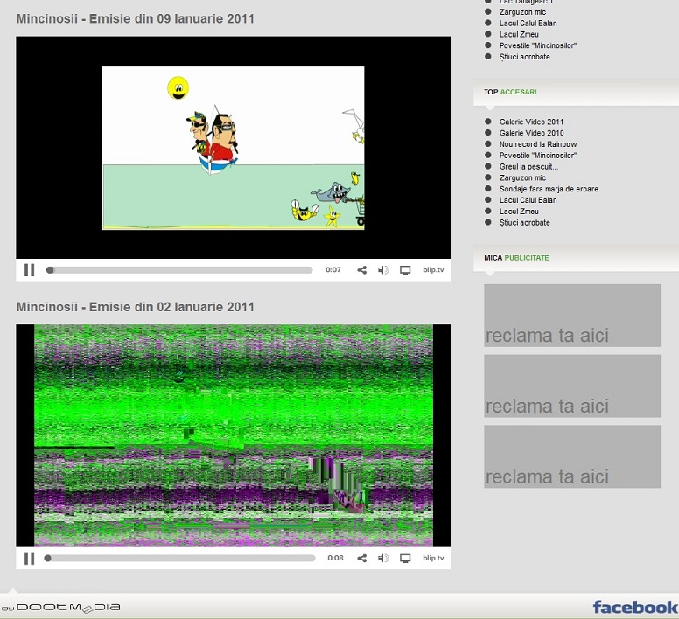Open Povestile "Mincinosilor" in the upper sidebar list
The image size is (679, 619).
(x=538, y=45)
